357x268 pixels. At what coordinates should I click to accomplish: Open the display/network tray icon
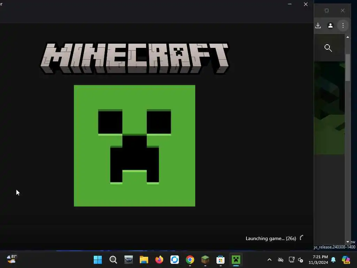pos(292,260)
